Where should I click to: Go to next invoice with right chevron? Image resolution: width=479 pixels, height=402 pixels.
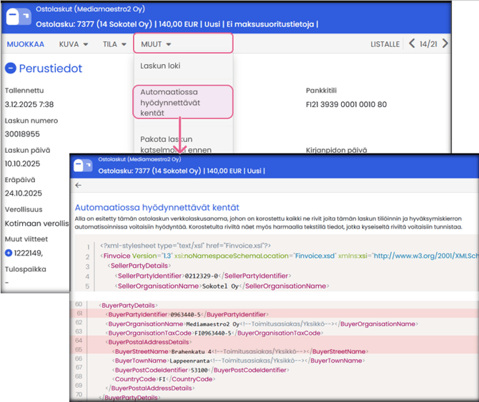pos(445,44)
